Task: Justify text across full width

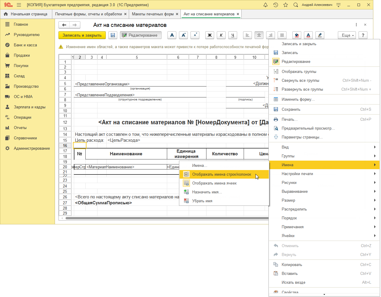Action: tap(282, 35)
